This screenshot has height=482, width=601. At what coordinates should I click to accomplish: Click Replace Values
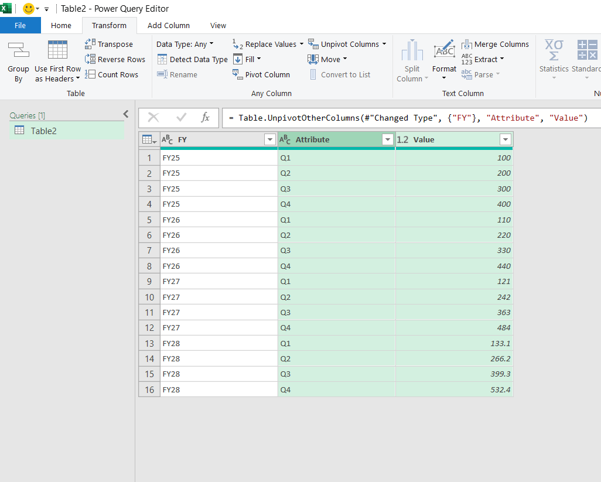click(271, 45)
